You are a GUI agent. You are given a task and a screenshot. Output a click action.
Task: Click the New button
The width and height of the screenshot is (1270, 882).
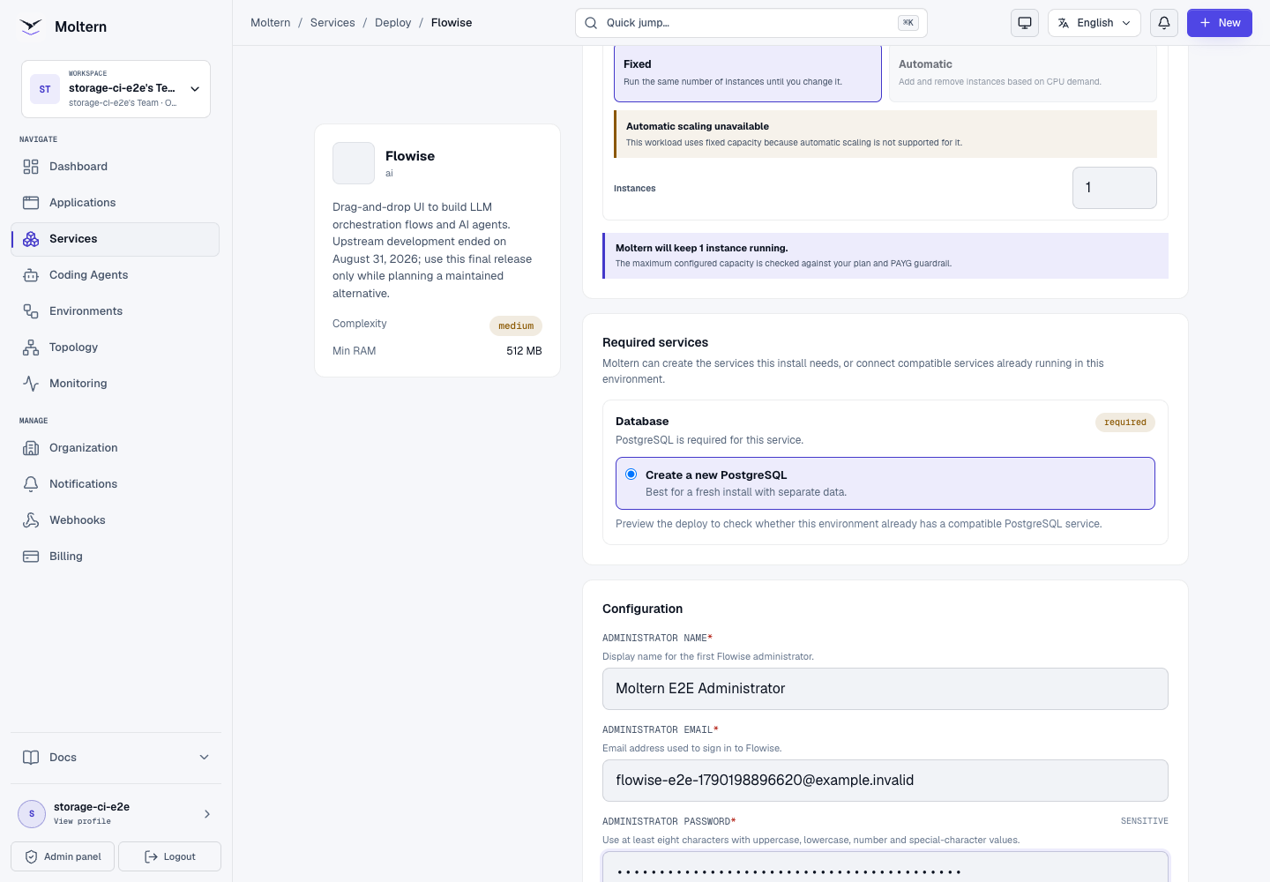tap(1220, 23)
